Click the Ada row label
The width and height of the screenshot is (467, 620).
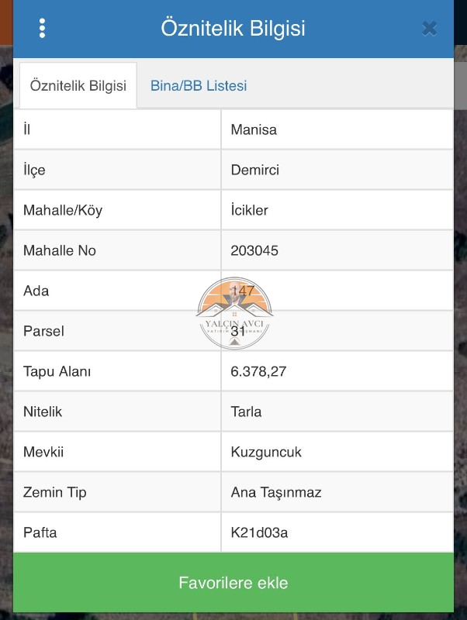click(36, 291)
